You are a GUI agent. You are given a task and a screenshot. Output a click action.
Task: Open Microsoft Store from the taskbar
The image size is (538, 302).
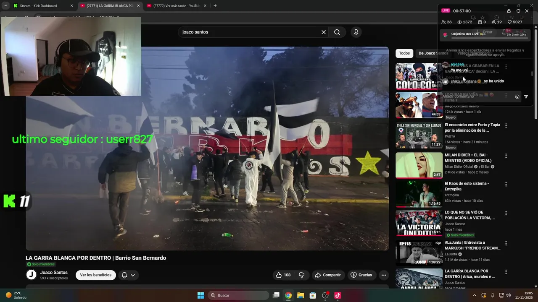313,295
